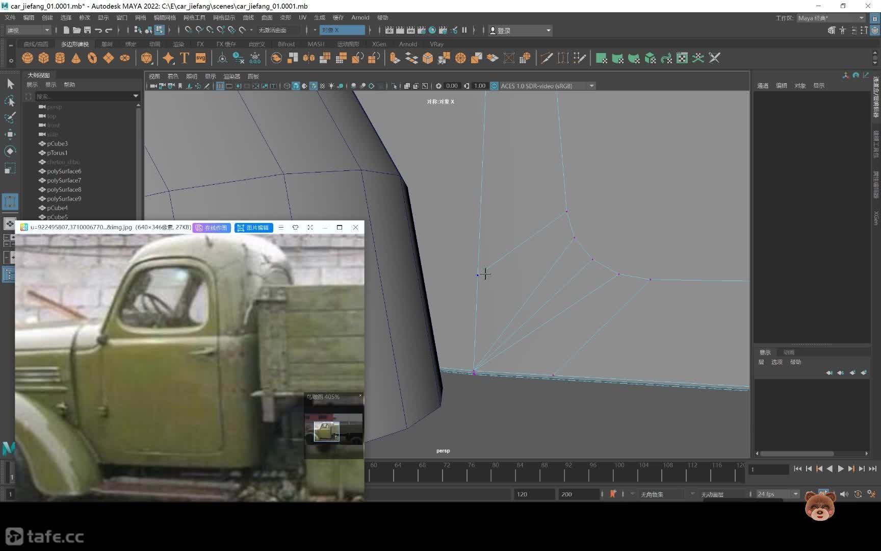Select the Move tool in toolbox
The height and width of the screenshot is (551, 881).
10,135
